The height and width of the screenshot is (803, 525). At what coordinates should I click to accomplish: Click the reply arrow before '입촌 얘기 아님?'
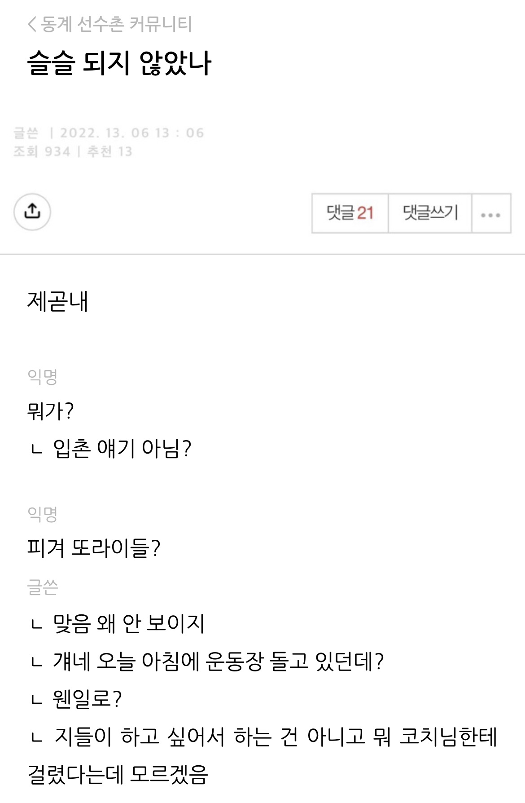click(x=36, y=449)
